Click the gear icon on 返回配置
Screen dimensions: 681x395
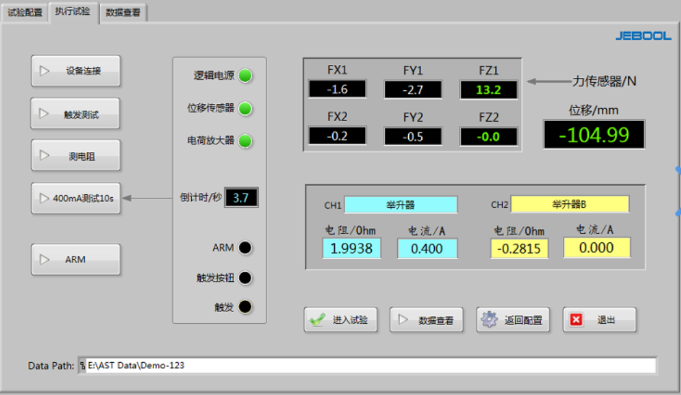point(489,320)
